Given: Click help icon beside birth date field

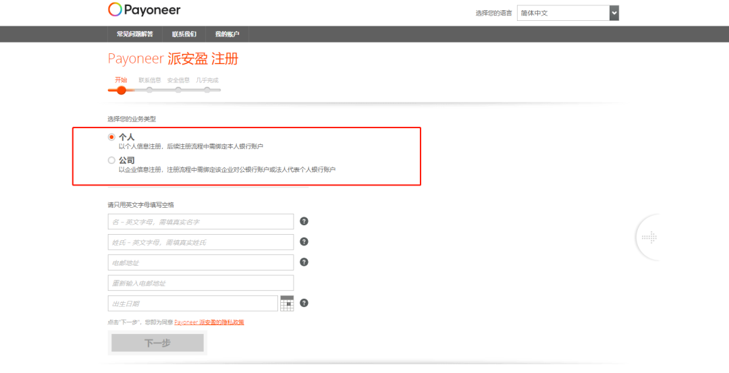Looking at the screenshot, I should [x=304, y=303].
